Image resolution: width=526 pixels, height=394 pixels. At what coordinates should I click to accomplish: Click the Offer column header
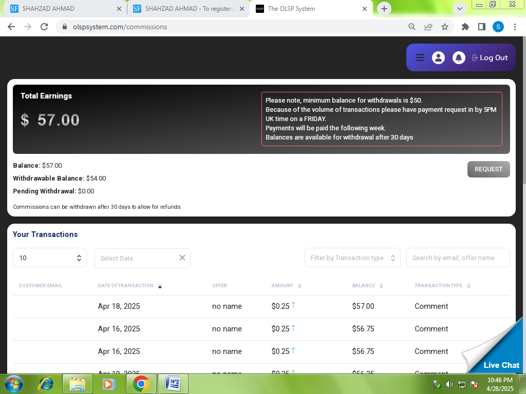tap(219, 286)
